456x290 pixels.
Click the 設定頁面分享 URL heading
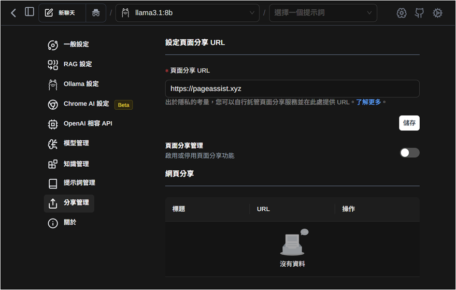coord(195,42)
